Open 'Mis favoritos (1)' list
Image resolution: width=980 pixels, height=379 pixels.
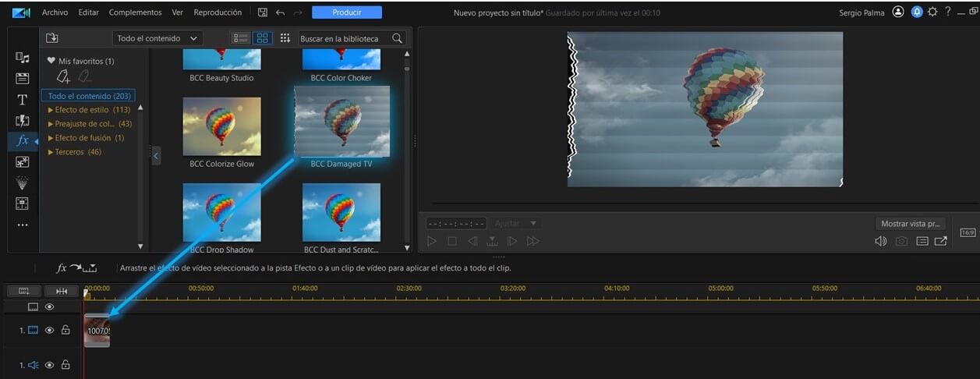[x=80, y=61]
